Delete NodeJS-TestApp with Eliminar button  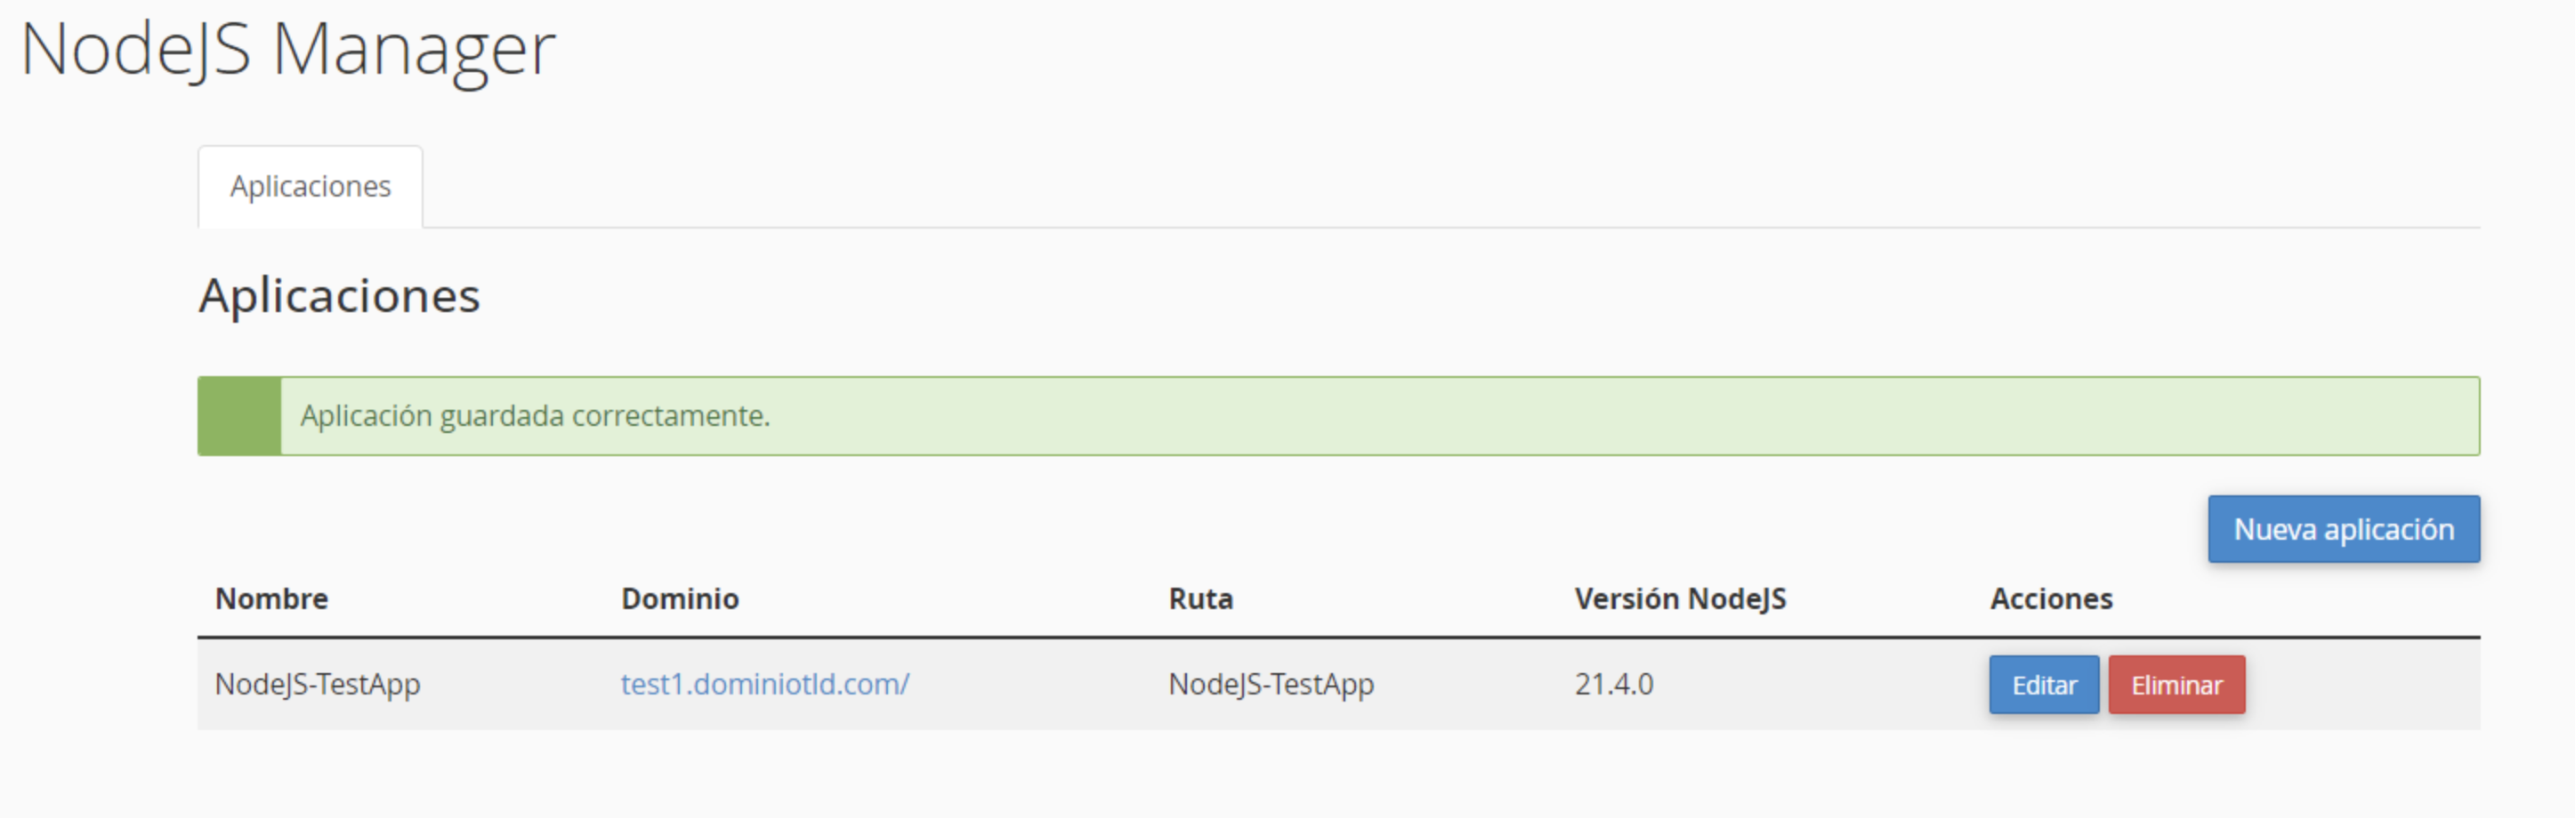pos(2176,684)
